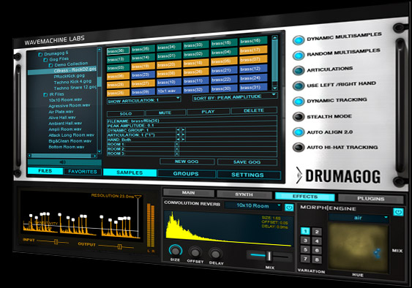Click the reverb SIZE knob
The height and width of the screenshot is (288, 412).
coord(176,251)
